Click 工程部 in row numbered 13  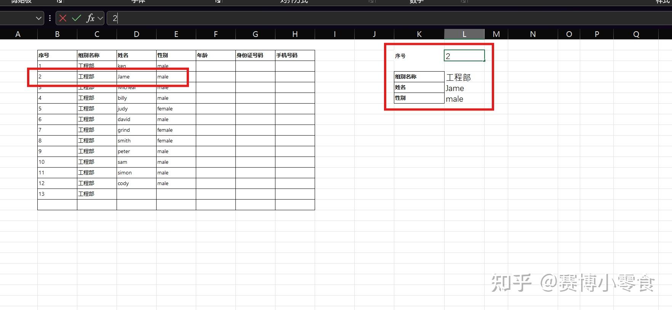(97, 194)
